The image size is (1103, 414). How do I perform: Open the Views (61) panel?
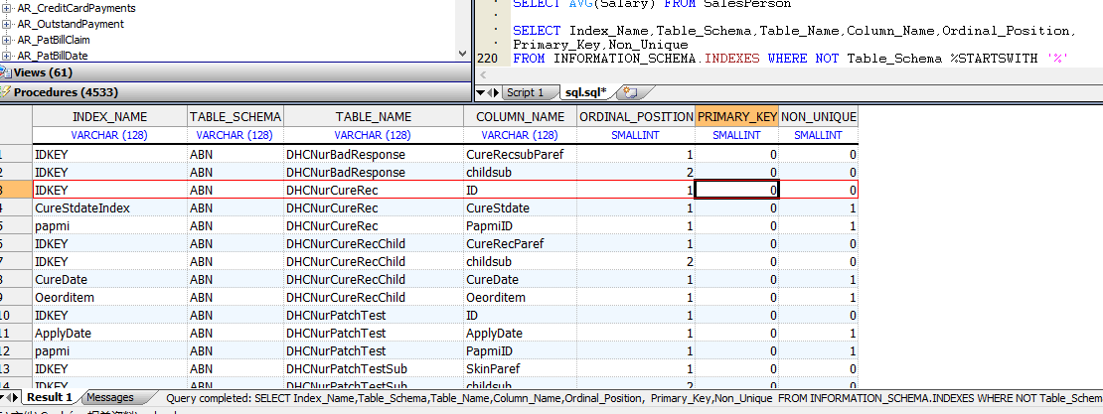(43, 72)
